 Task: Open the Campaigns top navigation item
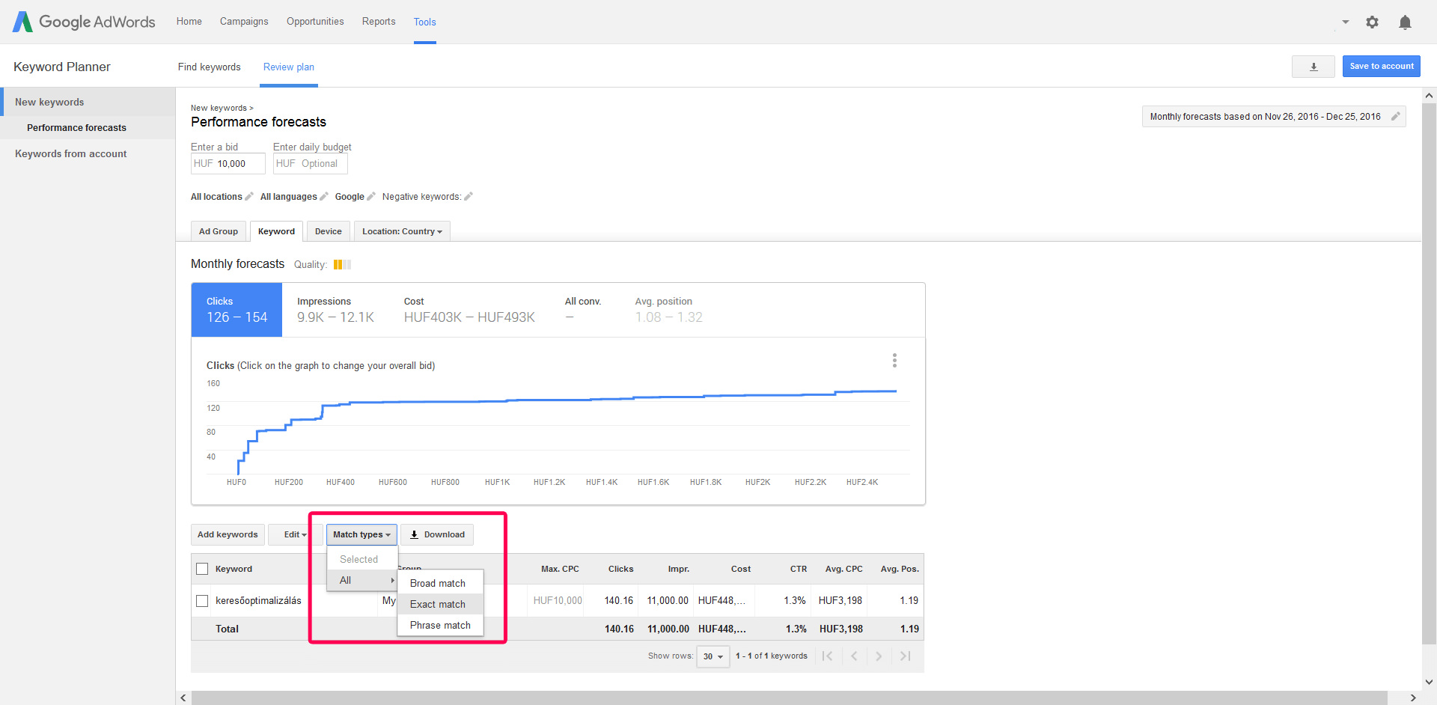pyautogui.click(x=244, y=22)
